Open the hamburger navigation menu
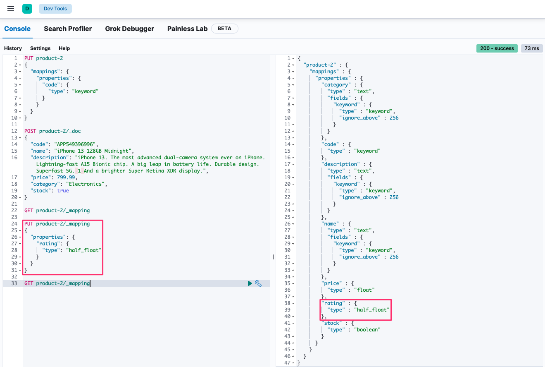545x367 pixels. pyautogui.click(x=11, y=9)
